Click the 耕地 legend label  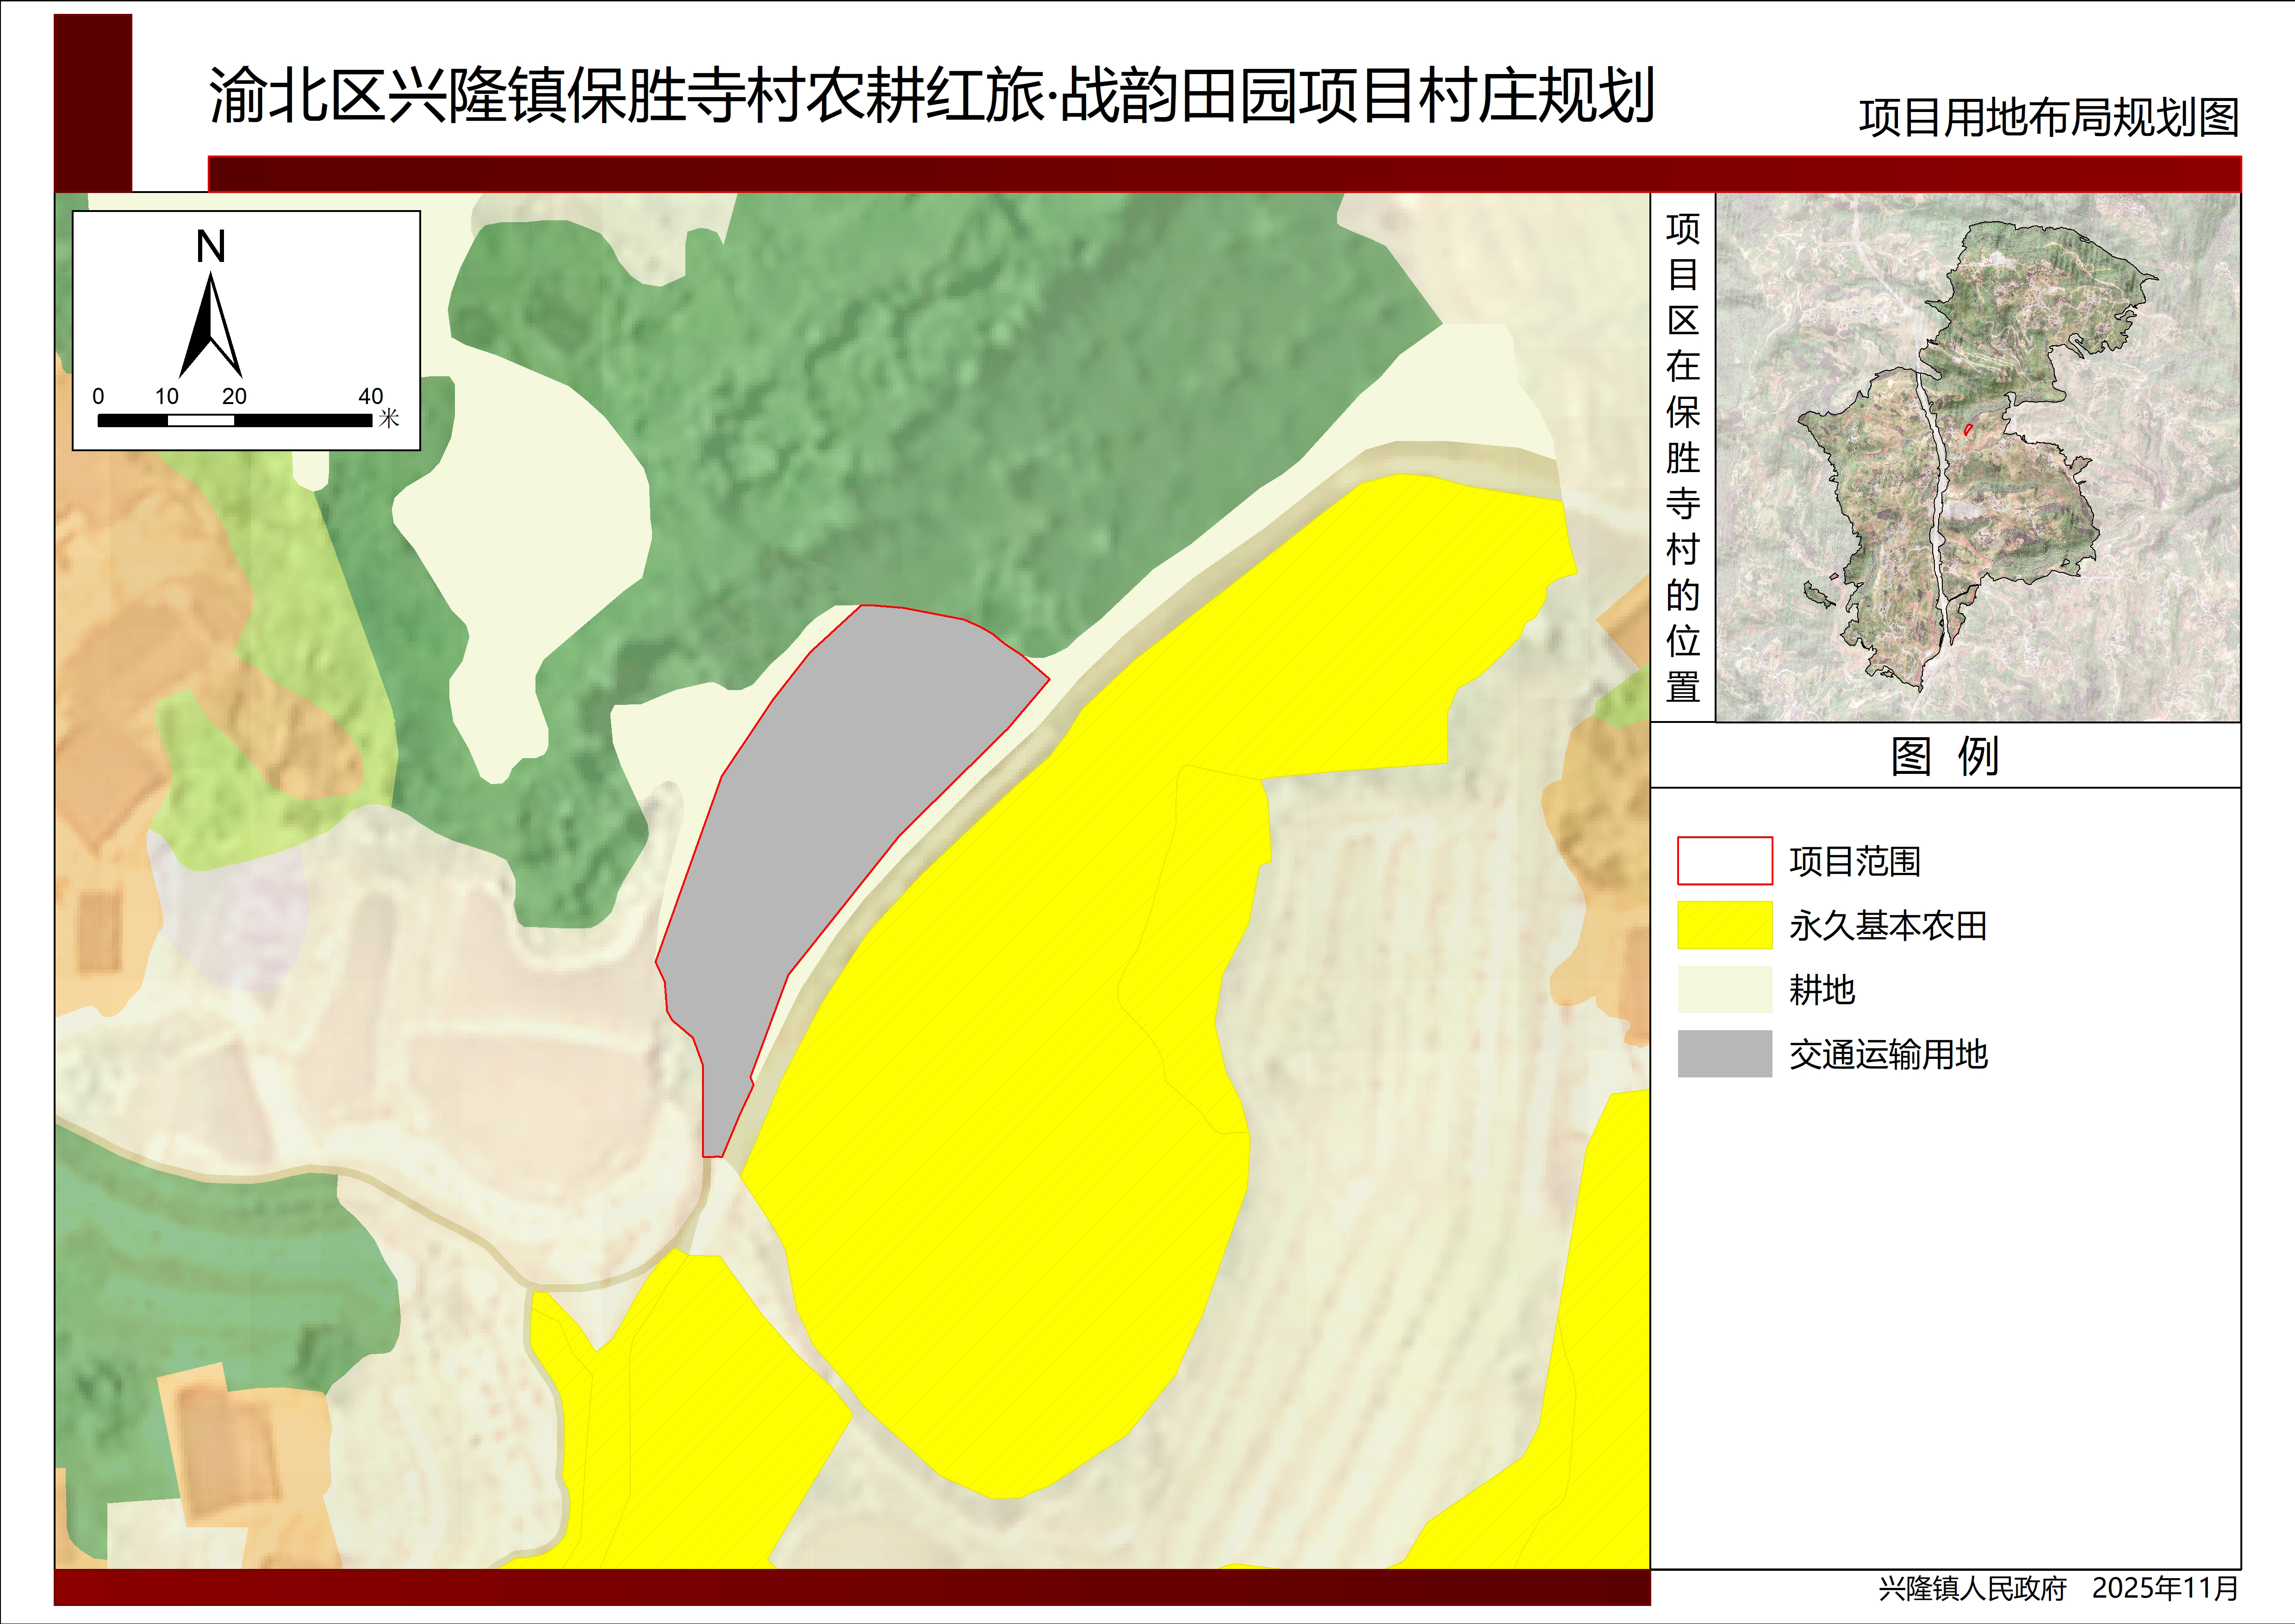point(1821,990)
